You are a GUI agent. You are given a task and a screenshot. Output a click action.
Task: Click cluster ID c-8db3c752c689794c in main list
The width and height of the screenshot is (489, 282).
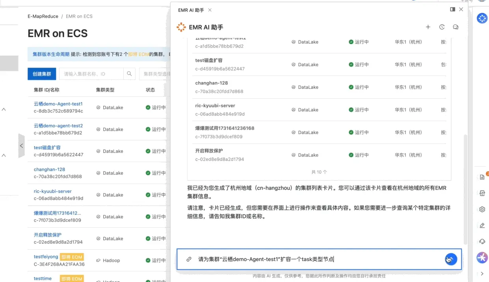[58, 111]
